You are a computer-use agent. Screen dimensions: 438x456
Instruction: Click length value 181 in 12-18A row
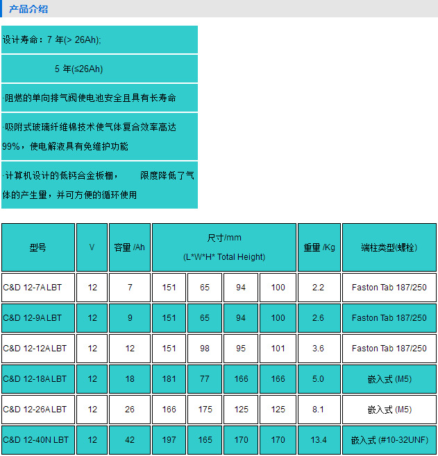[x=169, y=379]
